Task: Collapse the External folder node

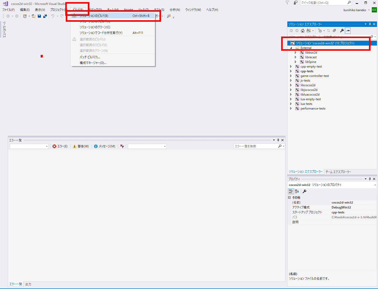Action: click(291, 48)
